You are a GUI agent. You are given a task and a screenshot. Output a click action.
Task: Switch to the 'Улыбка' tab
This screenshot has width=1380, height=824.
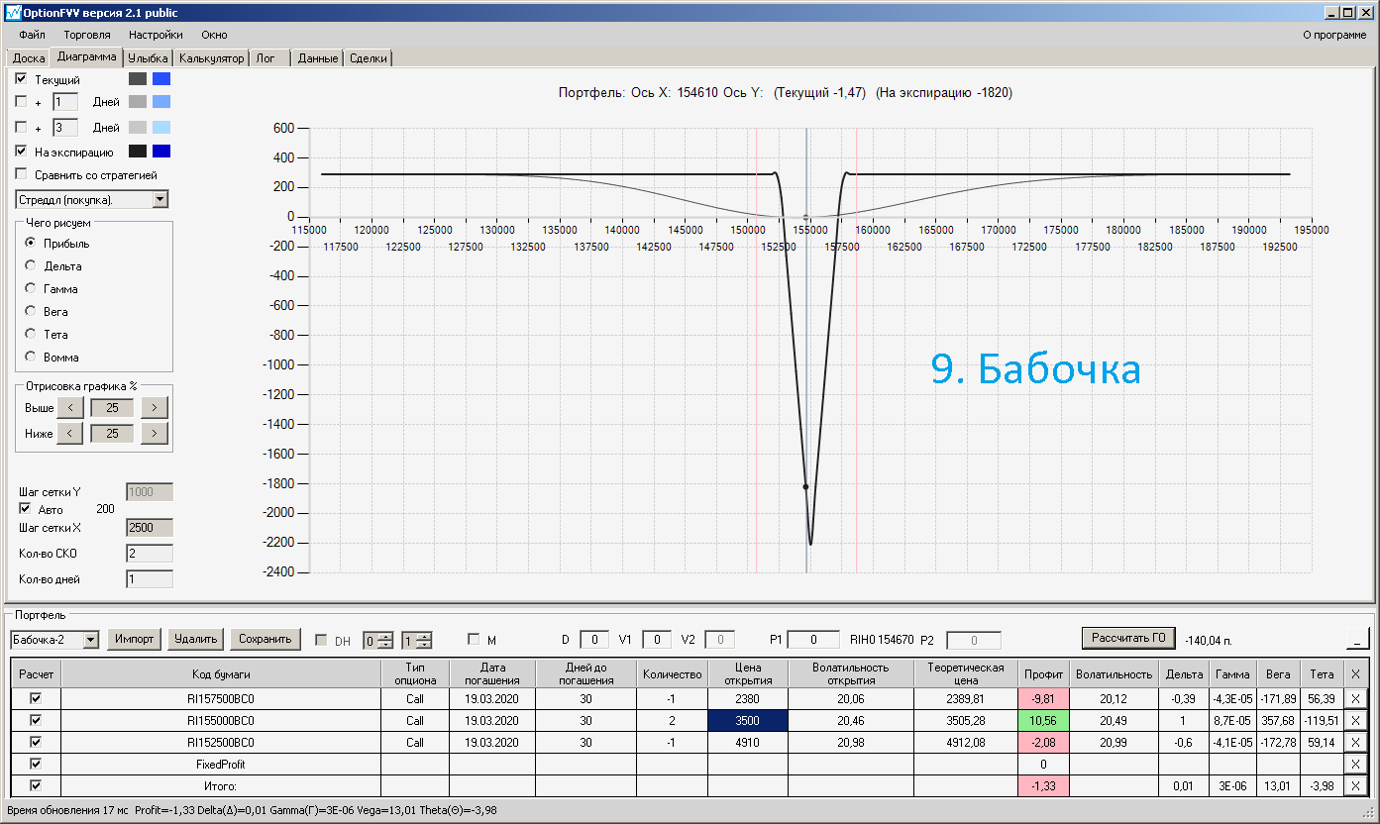click(x=149, y=58)
